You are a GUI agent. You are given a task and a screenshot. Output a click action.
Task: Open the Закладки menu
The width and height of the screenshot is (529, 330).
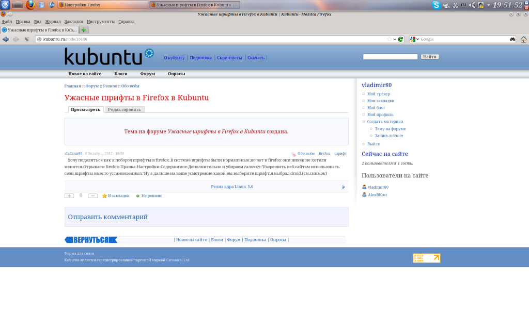click(73, 22)
